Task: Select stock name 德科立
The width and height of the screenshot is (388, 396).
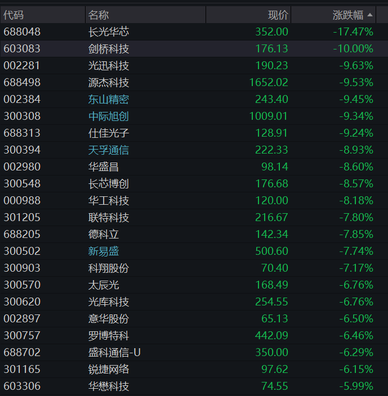Action: [104, 235]
